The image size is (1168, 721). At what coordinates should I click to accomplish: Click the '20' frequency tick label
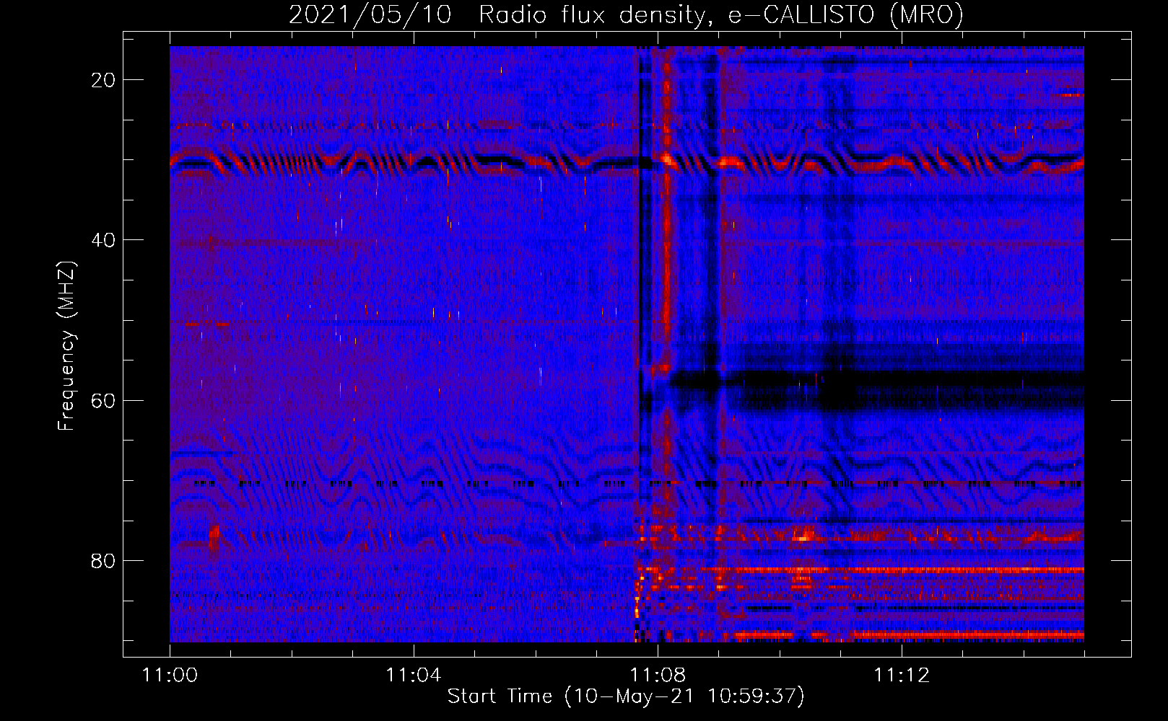click(103, 80)
